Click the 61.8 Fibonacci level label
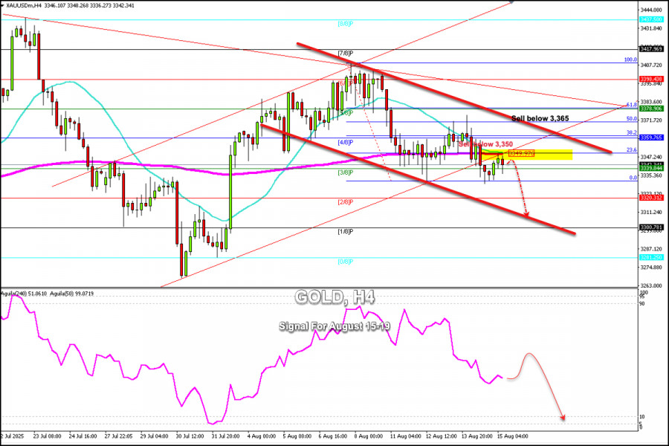This screenshot has height=446, width=669. (632, 105)
